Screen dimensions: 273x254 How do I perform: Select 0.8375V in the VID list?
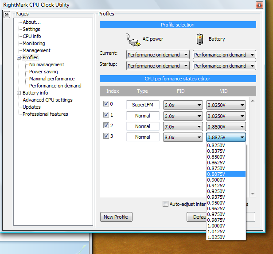(x=226, y=151)
